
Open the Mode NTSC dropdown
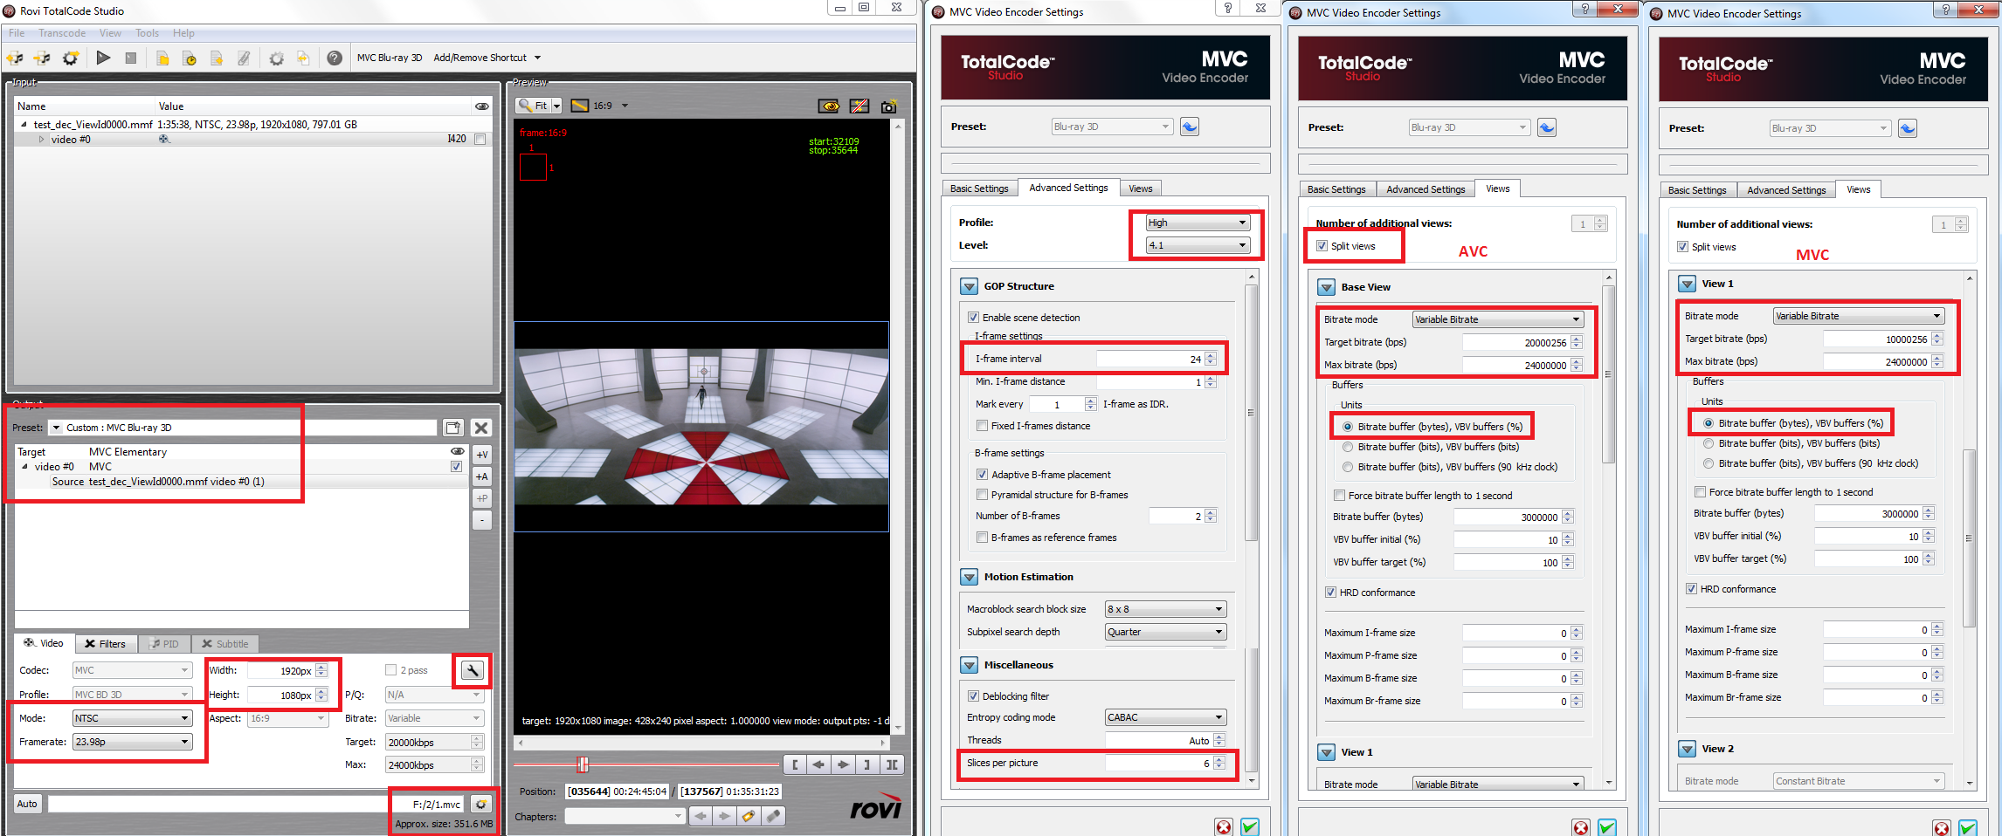coord(132,718)
